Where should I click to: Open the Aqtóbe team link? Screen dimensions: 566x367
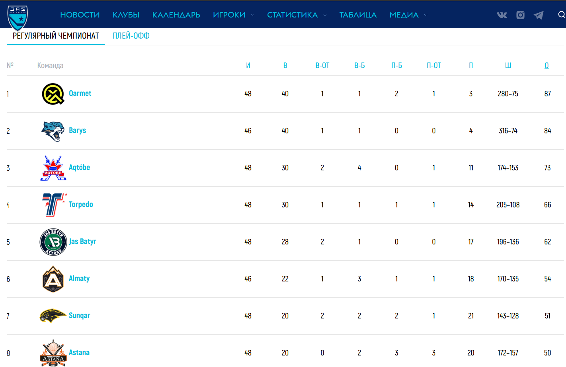79,168
